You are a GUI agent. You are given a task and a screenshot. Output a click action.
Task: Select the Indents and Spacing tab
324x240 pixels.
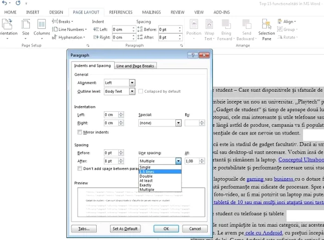click(x=93, y=66)
